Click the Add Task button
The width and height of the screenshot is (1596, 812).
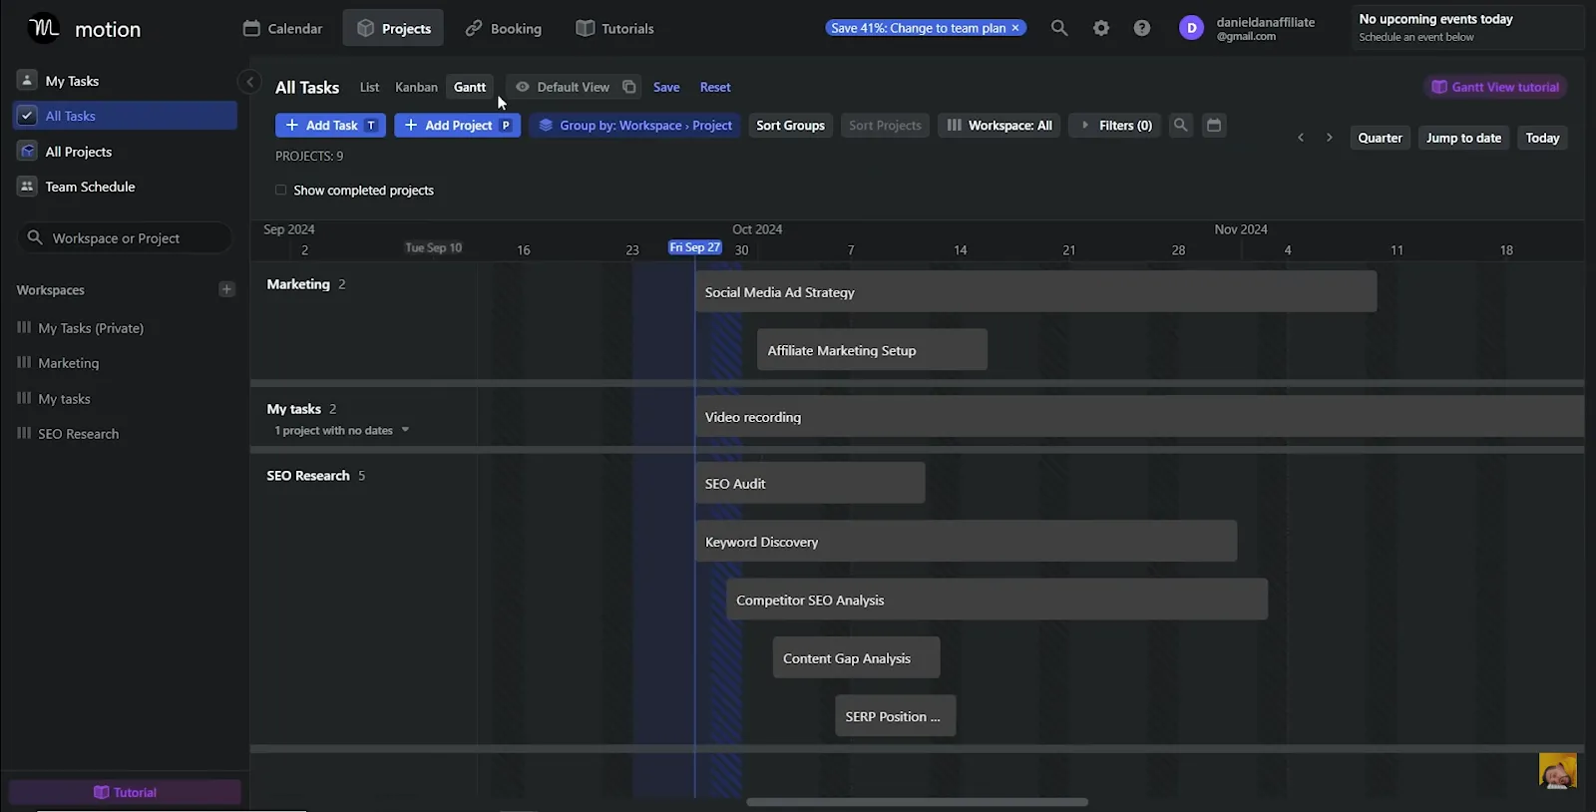click(x=330, y=125)
